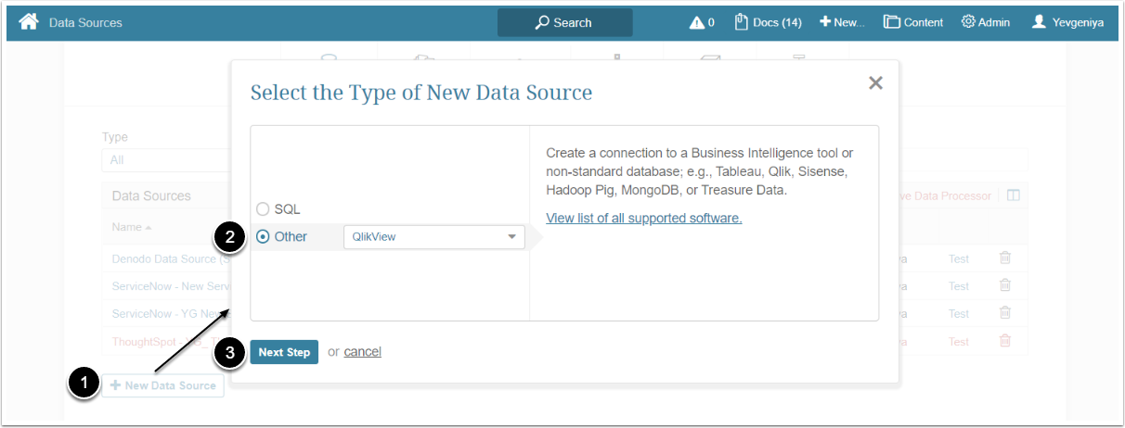Click trash icon for Denodo Data Source
This screenshot has width=1125, height=428.
pos(1004,258)
